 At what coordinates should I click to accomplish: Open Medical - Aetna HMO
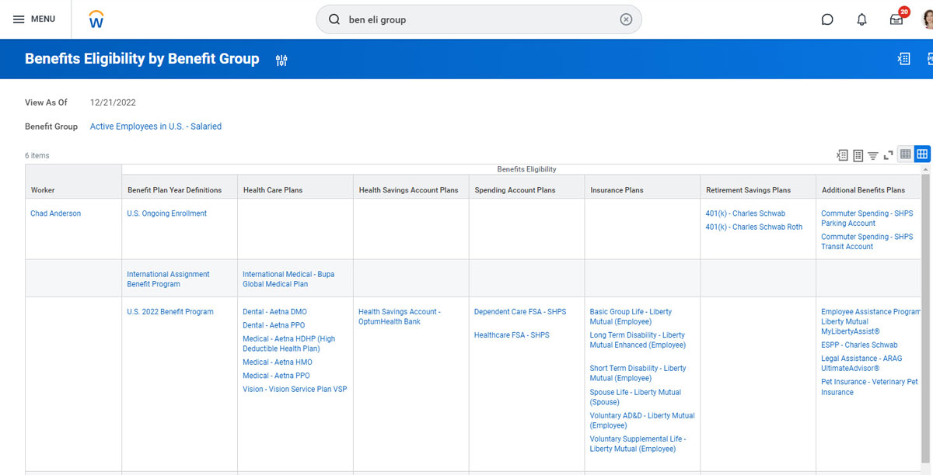point(278,362)
